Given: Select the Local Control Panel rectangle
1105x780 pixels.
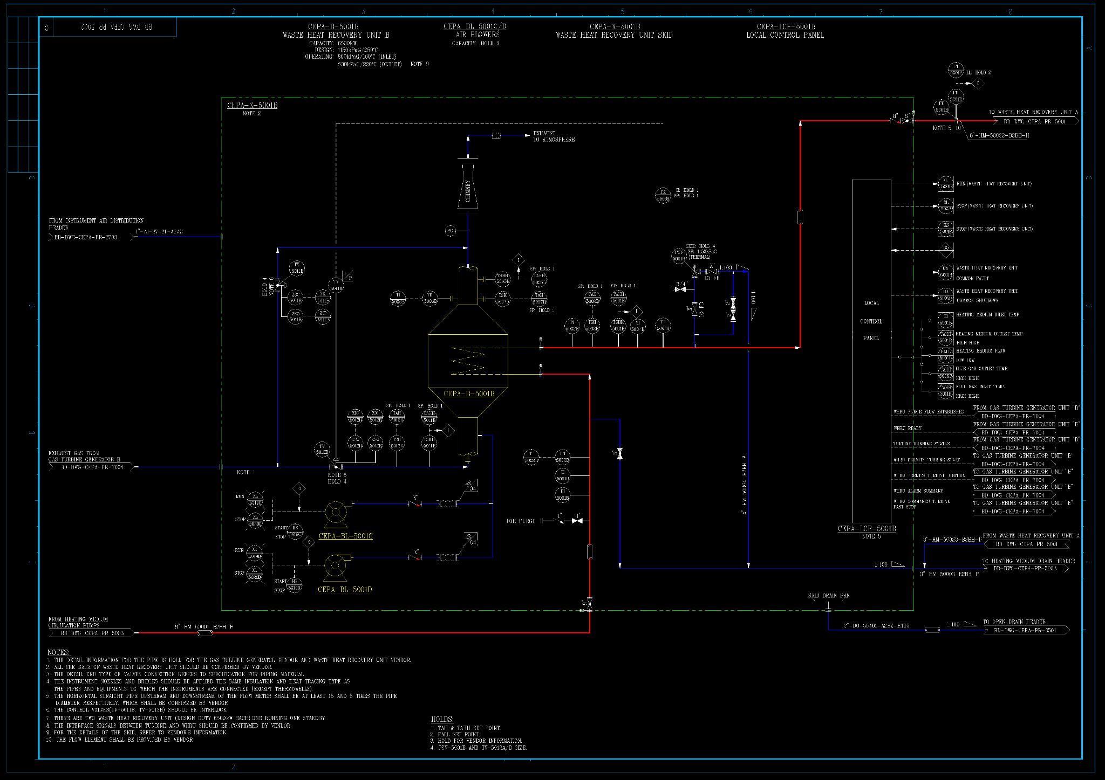Looking at the screenshot, I should (x=871, y=351).
